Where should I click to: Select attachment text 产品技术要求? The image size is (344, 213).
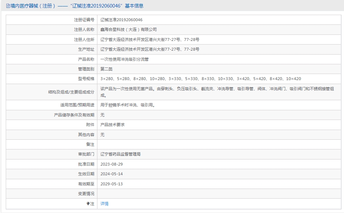point(113,125)
